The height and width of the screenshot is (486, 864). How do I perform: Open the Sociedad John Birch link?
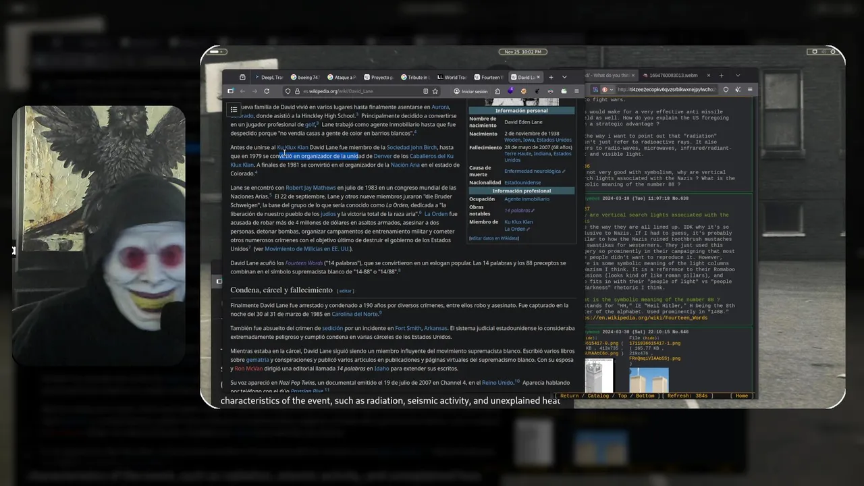click(x=412, y=147)
